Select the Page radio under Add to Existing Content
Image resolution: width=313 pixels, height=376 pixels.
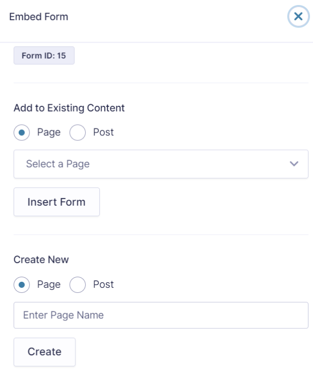click(x=22, y=132)
